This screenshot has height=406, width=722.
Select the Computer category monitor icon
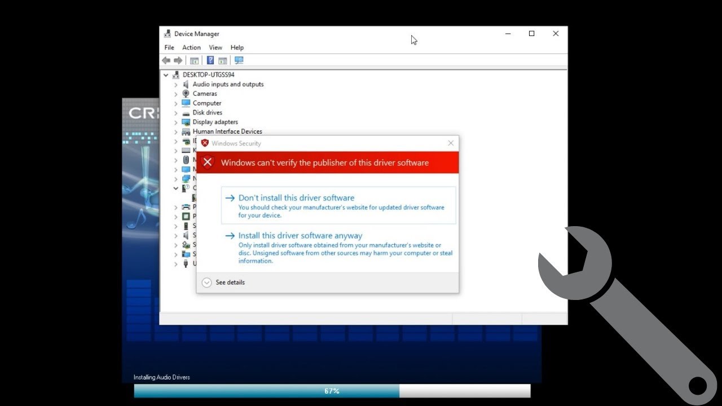pyautogui.click(x=186, y=103)
